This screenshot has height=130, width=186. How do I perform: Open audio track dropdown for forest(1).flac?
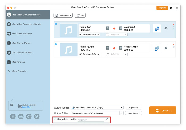[x=89, y=54]
